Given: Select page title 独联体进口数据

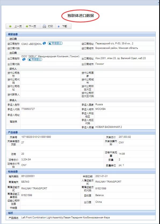Looking at the screenshot, I should (81, 16).
